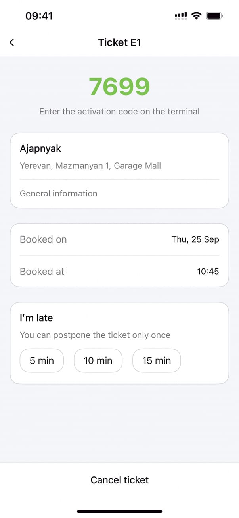239x518 pixels.
Task: Open the General information link
Action: [59, 194]
